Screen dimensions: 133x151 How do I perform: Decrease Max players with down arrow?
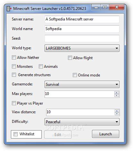pos(117,95)
